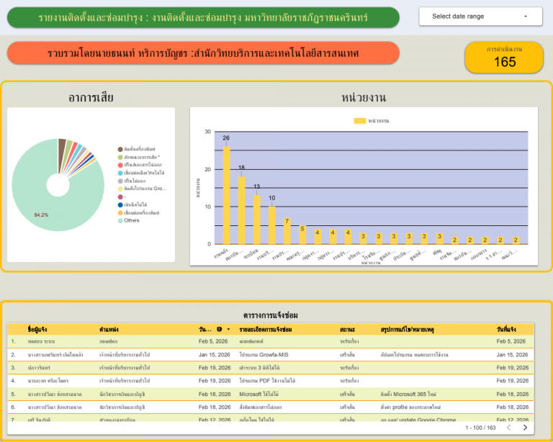Click the yellow bar chart legend swatch

click(360, 121)
